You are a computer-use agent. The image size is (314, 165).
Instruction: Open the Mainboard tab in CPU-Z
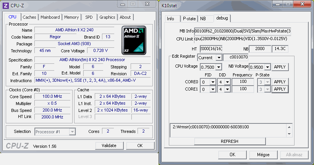[50, 17]
